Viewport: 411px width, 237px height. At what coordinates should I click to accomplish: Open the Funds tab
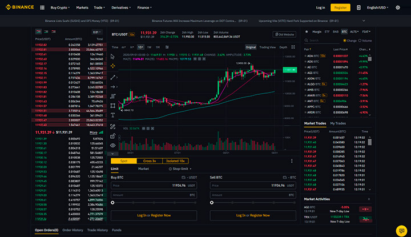(116, 230)
